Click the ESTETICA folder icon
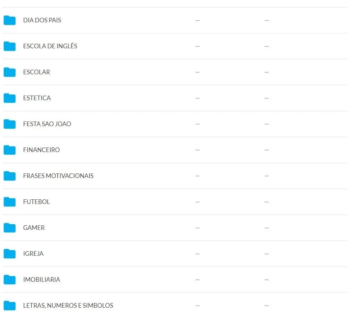Viewport: 350px width, 318px height. coord(10,98)
